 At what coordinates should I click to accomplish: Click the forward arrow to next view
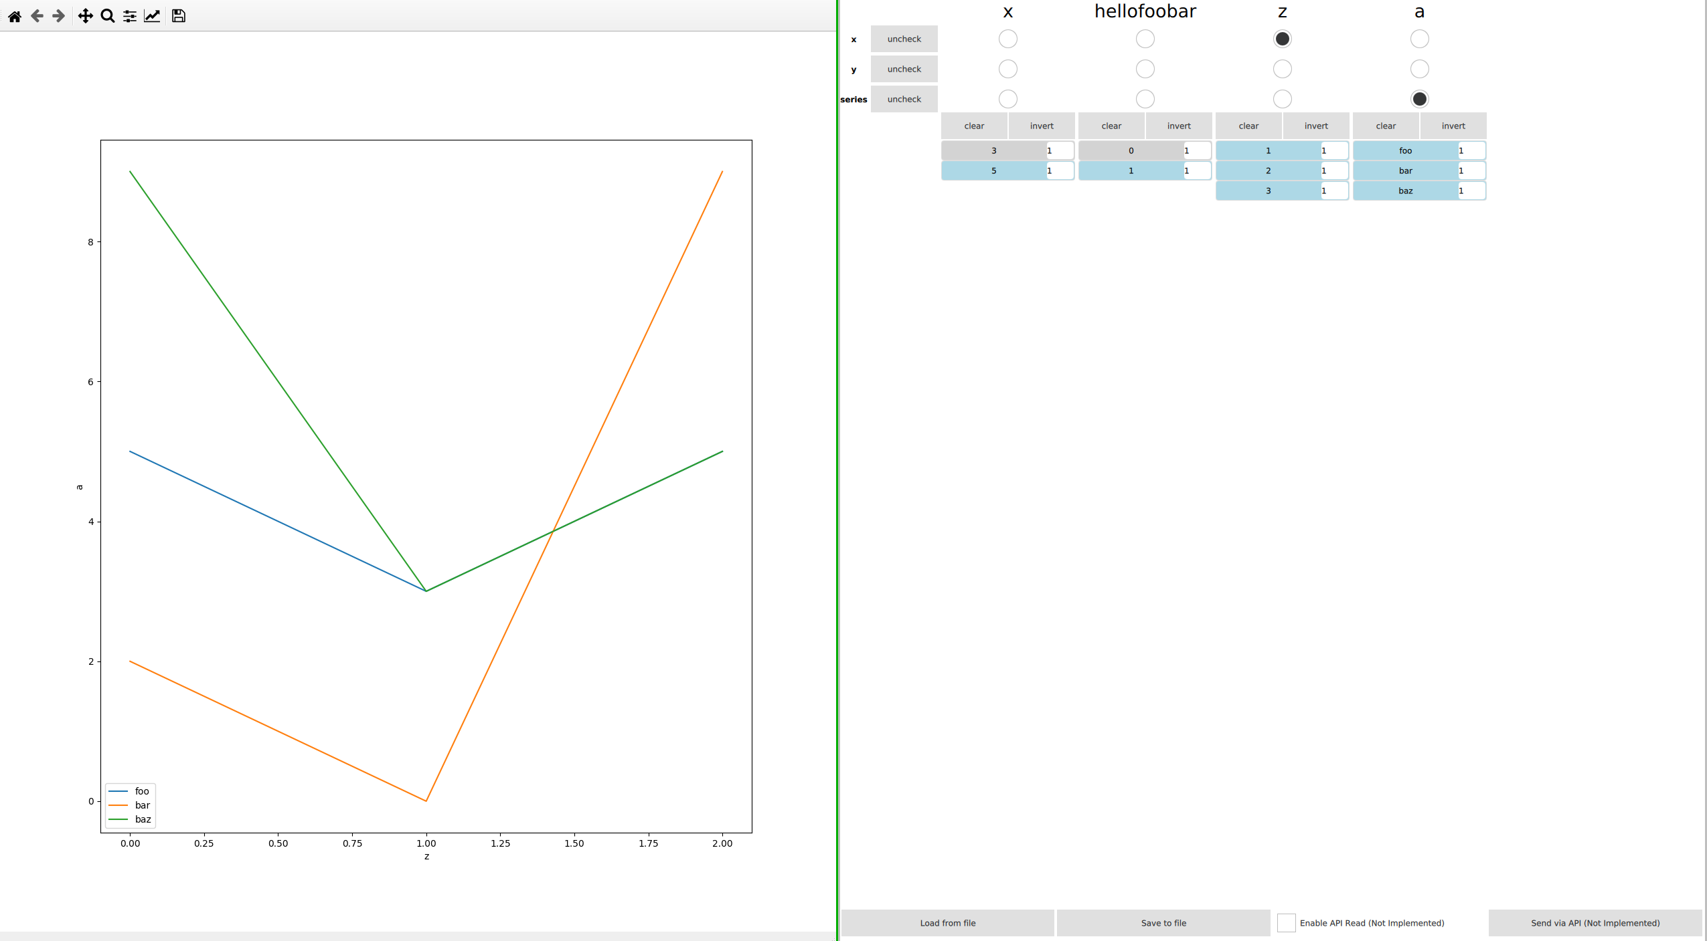click(59, 16)
